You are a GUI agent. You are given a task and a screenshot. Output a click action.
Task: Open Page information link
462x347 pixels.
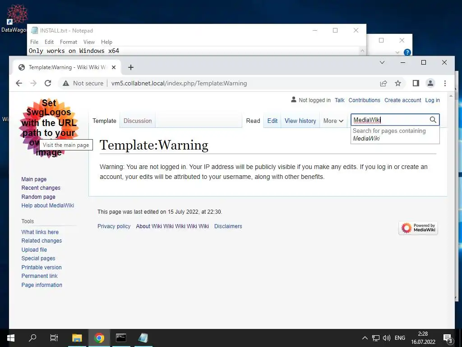point(42,285)
